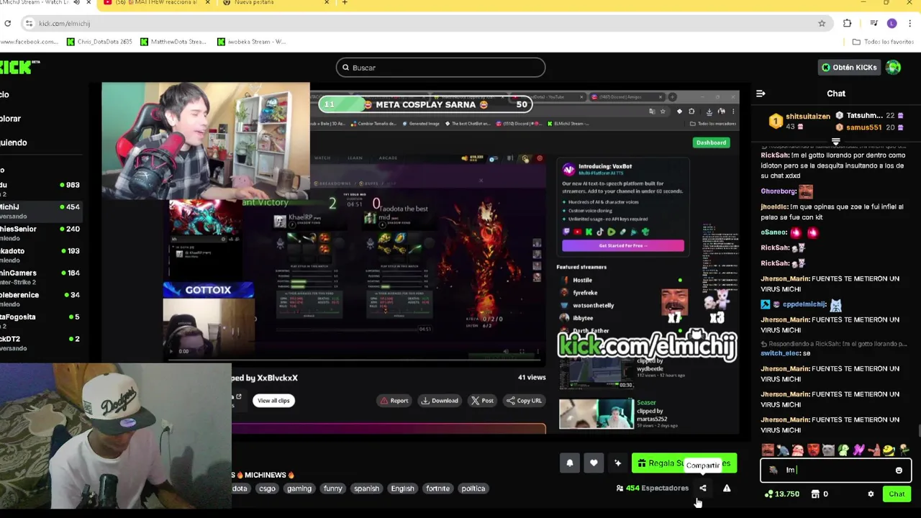The width and height of the screenshot is (921, 518).
Task: Bookmark this page with the star icon
Action: tap(822, 24)
